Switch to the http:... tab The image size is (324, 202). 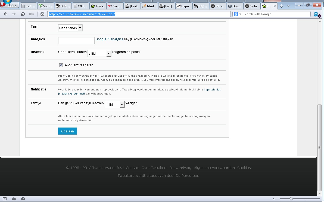point(201,6)
